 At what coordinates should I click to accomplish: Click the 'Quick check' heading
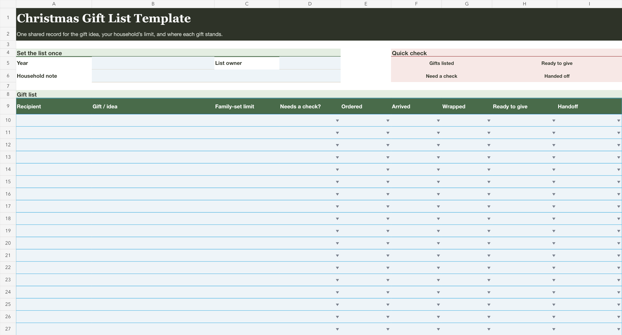pos(409,53)
